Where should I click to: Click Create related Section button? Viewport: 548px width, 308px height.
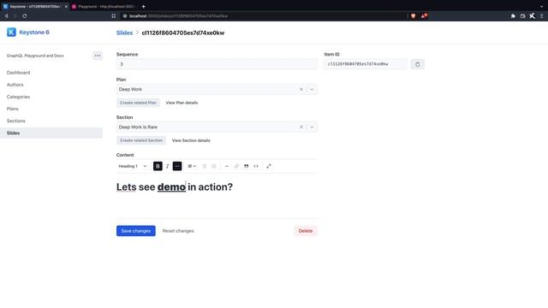pyautogui.click(x=141, y=140)
